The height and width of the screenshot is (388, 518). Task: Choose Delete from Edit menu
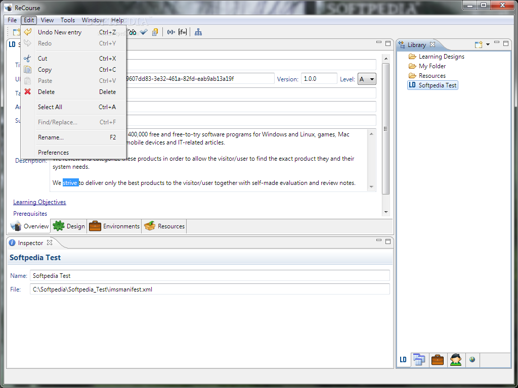point(73,92)
